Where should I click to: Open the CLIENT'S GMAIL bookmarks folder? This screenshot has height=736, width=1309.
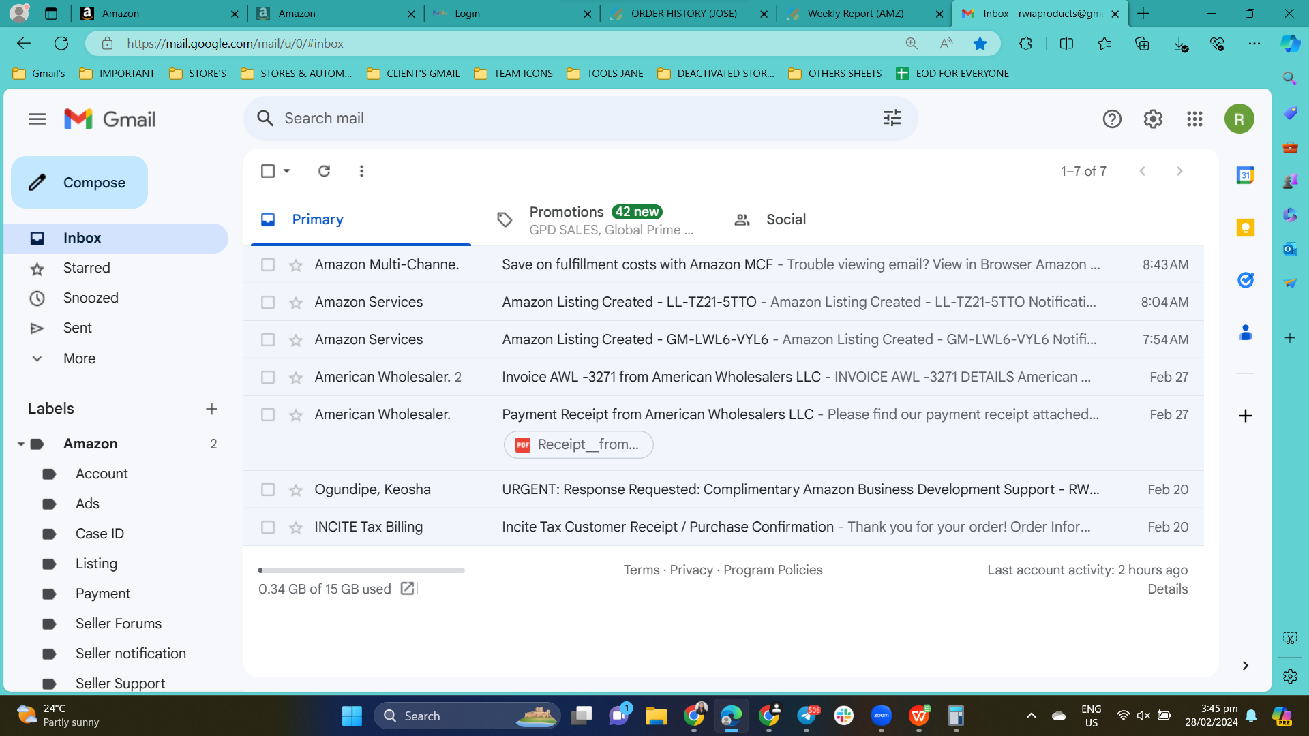[x=413, y=74]
